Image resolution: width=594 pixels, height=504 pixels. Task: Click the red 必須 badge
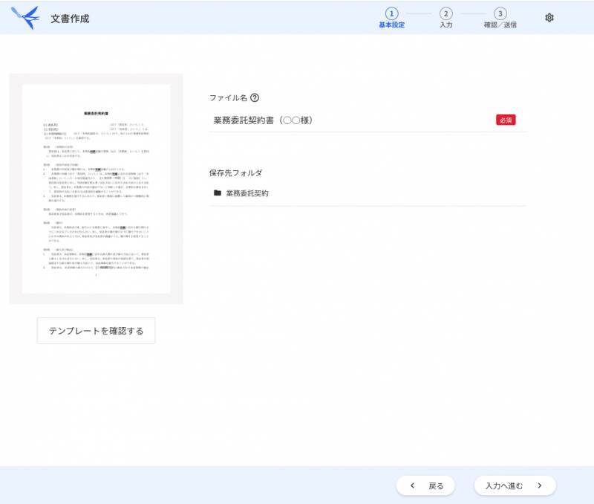pos(506,120)
